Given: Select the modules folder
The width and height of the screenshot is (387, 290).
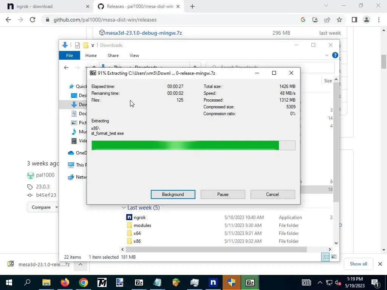Looking at the screenshot, I should pos(142,225).
